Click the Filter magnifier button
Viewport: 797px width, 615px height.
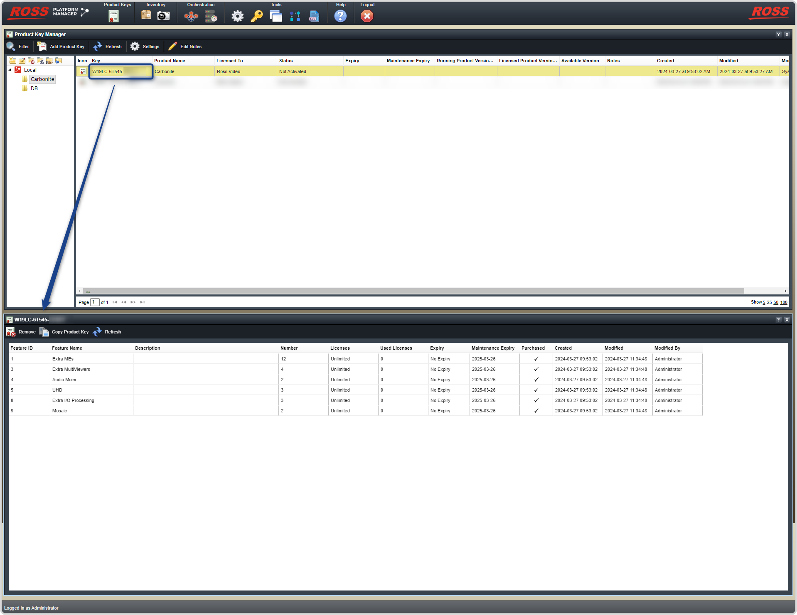[17, 47]
